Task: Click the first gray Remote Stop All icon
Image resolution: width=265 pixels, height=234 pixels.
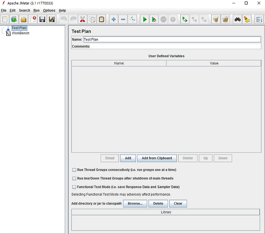Action: (194, 19)
